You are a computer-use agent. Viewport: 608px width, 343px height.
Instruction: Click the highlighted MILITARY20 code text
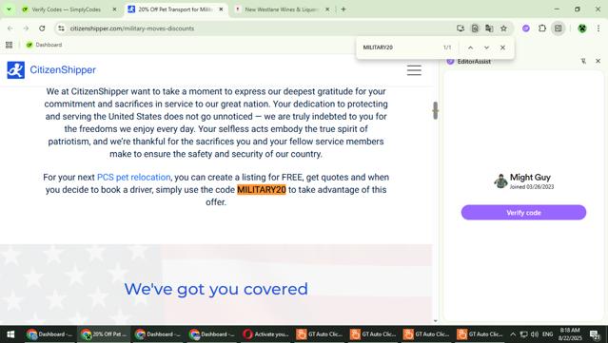pos(262,190)
